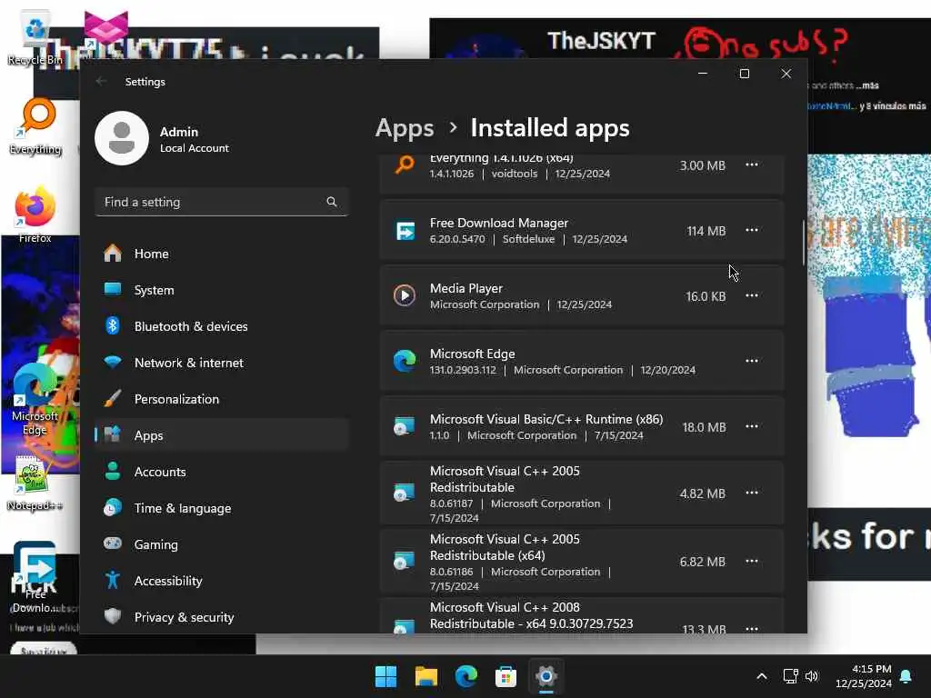
Task: Select the Notepad++ desktop shortcut
Action: click(35, 484)
